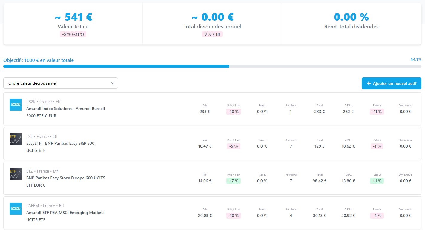Click 'PAEEM • France • Etf' label
Viewport: 425px width, 232px height.
[x=45, y=206]
